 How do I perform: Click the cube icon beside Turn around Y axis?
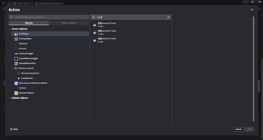[95, 33]
